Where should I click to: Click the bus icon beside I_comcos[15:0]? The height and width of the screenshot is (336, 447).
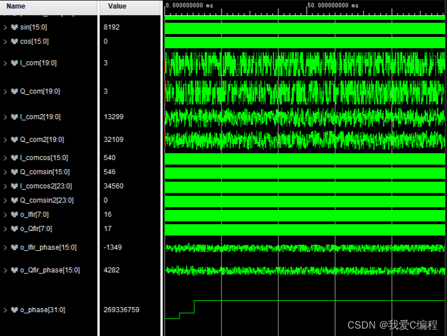14,158
